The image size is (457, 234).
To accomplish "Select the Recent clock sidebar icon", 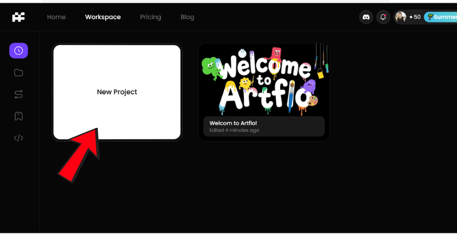I will click(x=18, y=51).
